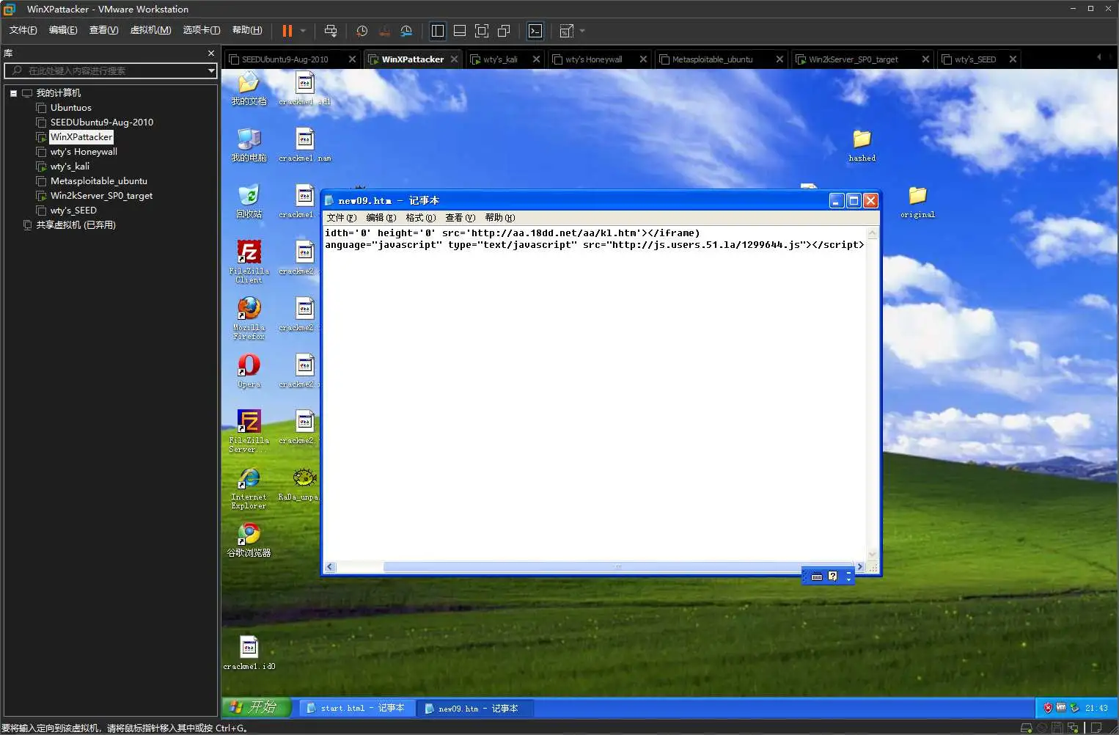This screenshot has width=1119, height=735.
Task: Open the FileZilla Server desktop icon
Action: [x=249, y=431]
